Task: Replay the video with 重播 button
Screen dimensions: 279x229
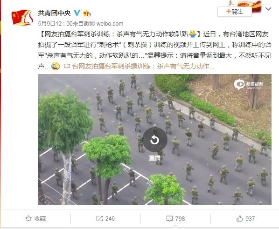Action: [154, 144]
